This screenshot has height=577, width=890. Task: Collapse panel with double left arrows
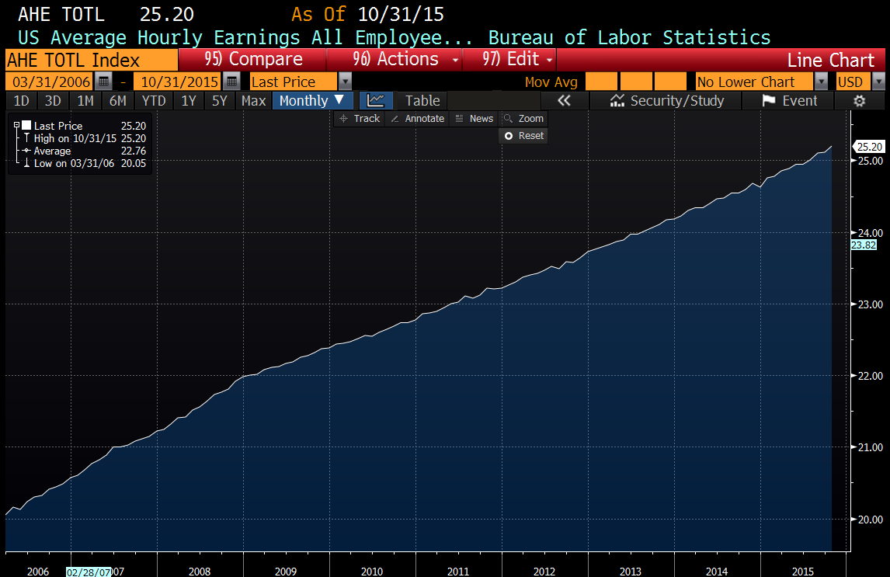point(564,101)
